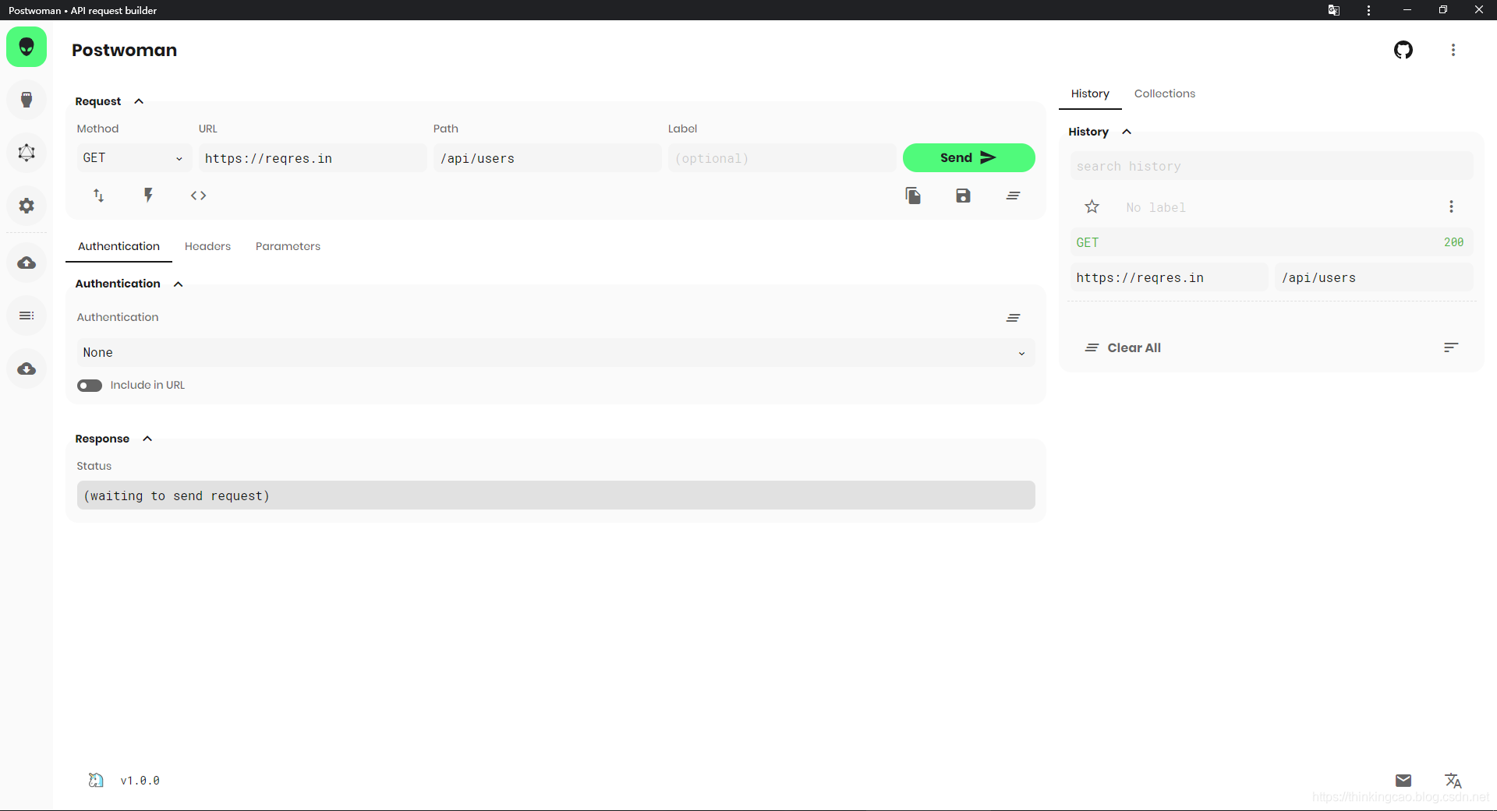Click the cloud download sidebar icon

tap(27, 368)
